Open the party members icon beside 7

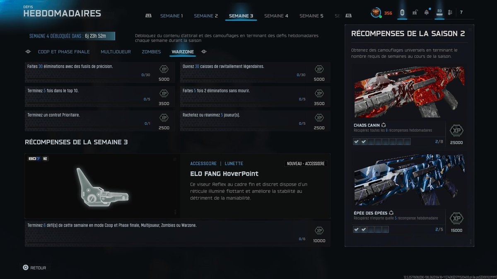(450, 12)
